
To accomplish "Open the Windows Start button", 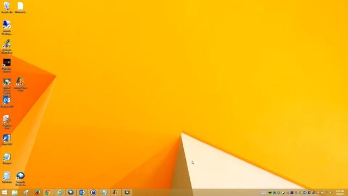I will point(4,192).
